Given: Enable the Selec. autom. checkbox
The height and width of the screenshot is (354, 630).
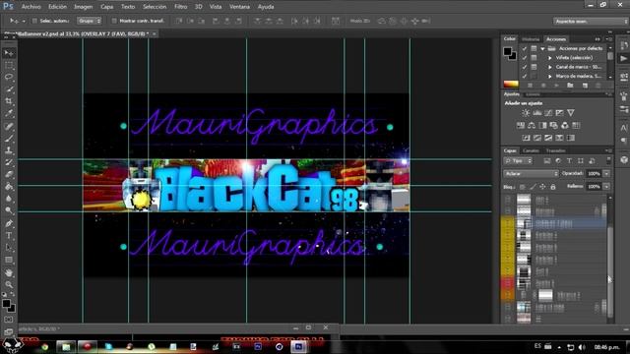Looking at the screenshot, I should pos(34,21).
